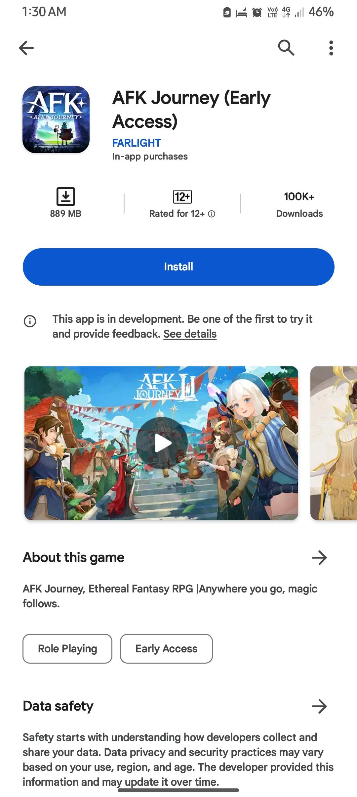Select the Role Playing category chip
This screenshot has height=797, width=357.
(x=67, y=648)
